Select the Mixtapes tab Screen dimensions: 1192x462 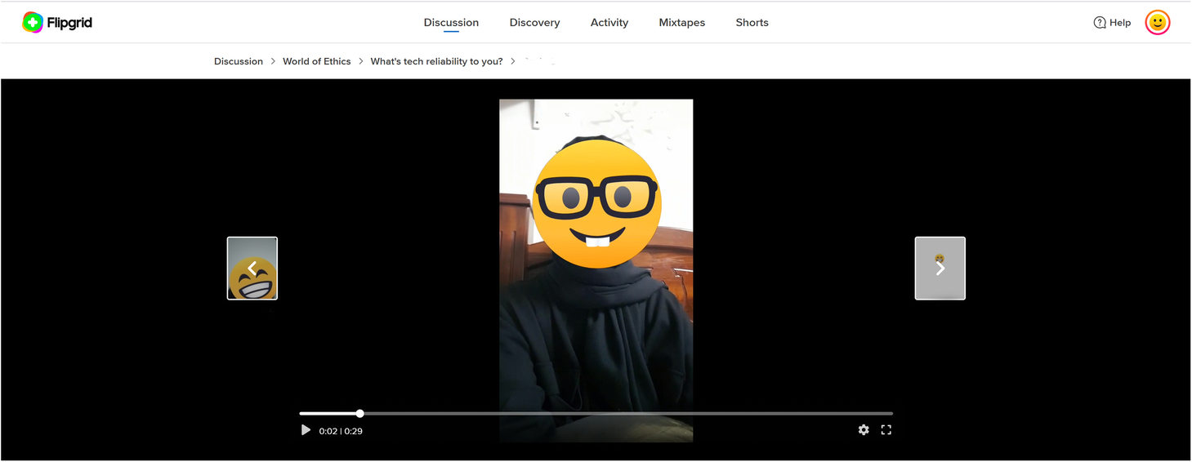click(681, 23)
